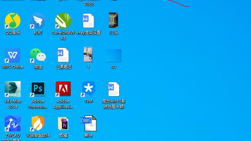251x141 pixels.
Task: Select the vray渲染设置 document
Action: (x=88, y=21)
